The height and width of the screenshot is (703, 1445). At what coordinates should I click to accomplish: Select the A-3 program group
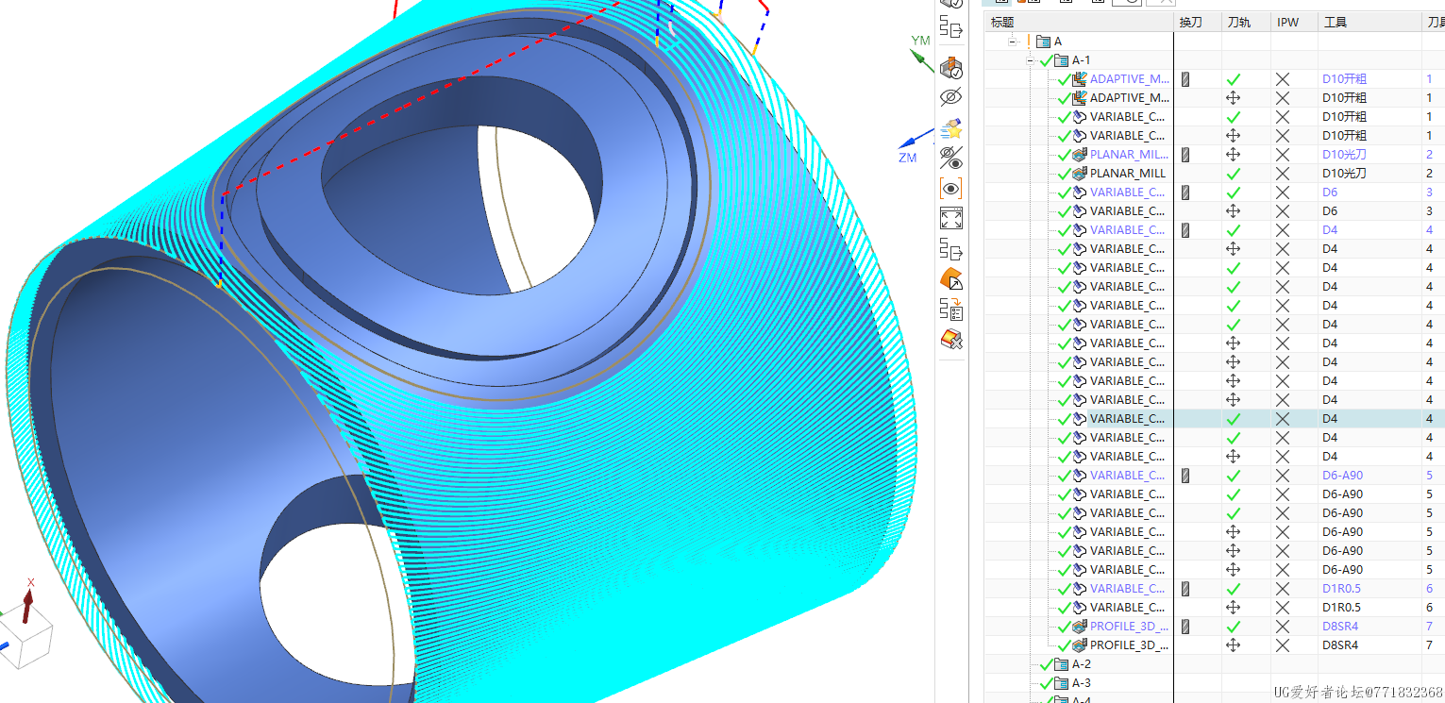click(1082, 683)
